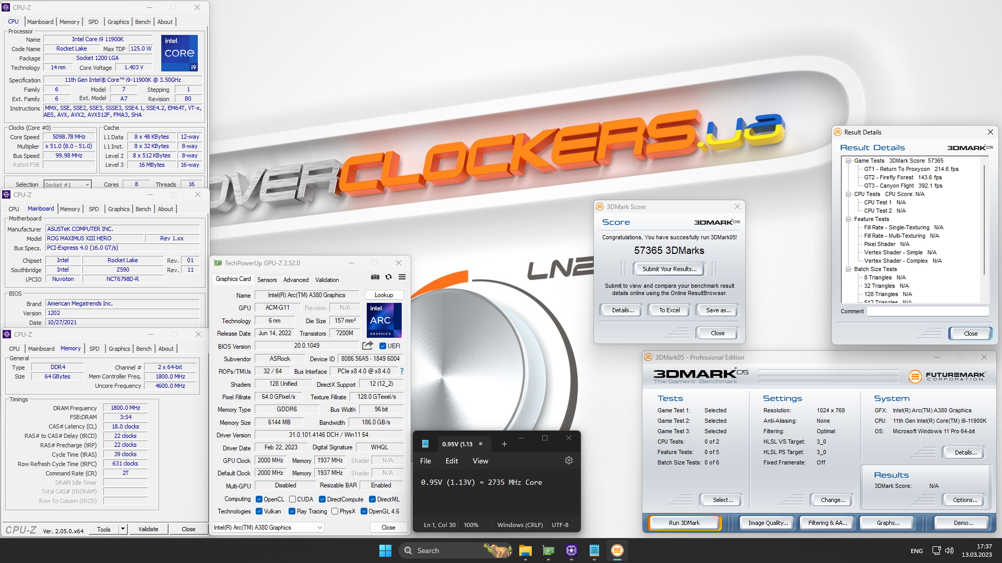Click the Demo... button in 3DMark05
This screenshot has height=563, width=1002.
coord(963,523)
